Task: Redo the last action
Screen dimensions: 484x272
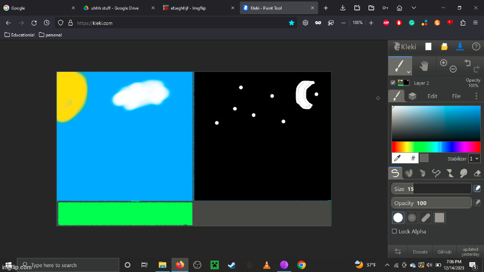Action: 476,69
